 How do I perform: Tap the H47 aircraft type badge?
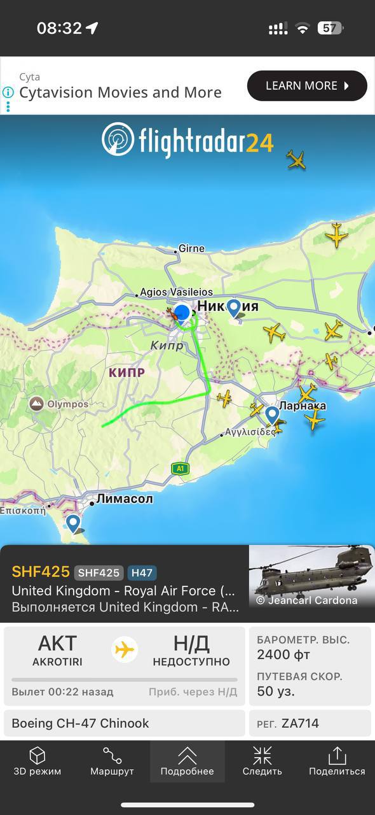(142, 572)
